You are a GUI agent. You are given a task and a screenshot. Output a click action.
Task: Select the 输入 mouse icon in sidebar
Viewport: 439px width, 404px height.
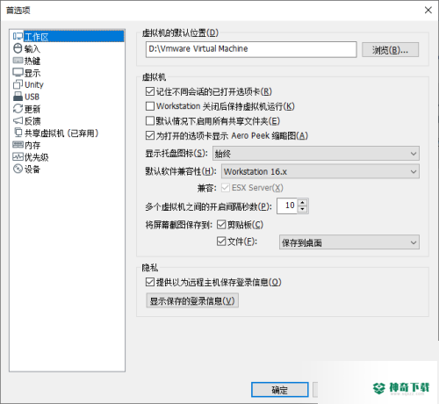point(18,48)
